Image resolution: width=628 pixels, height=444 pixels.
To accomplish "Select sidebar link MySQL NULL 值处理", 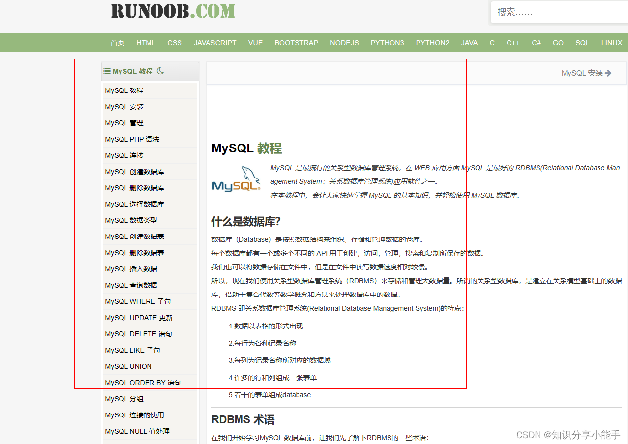I will [x=137, y=431].
